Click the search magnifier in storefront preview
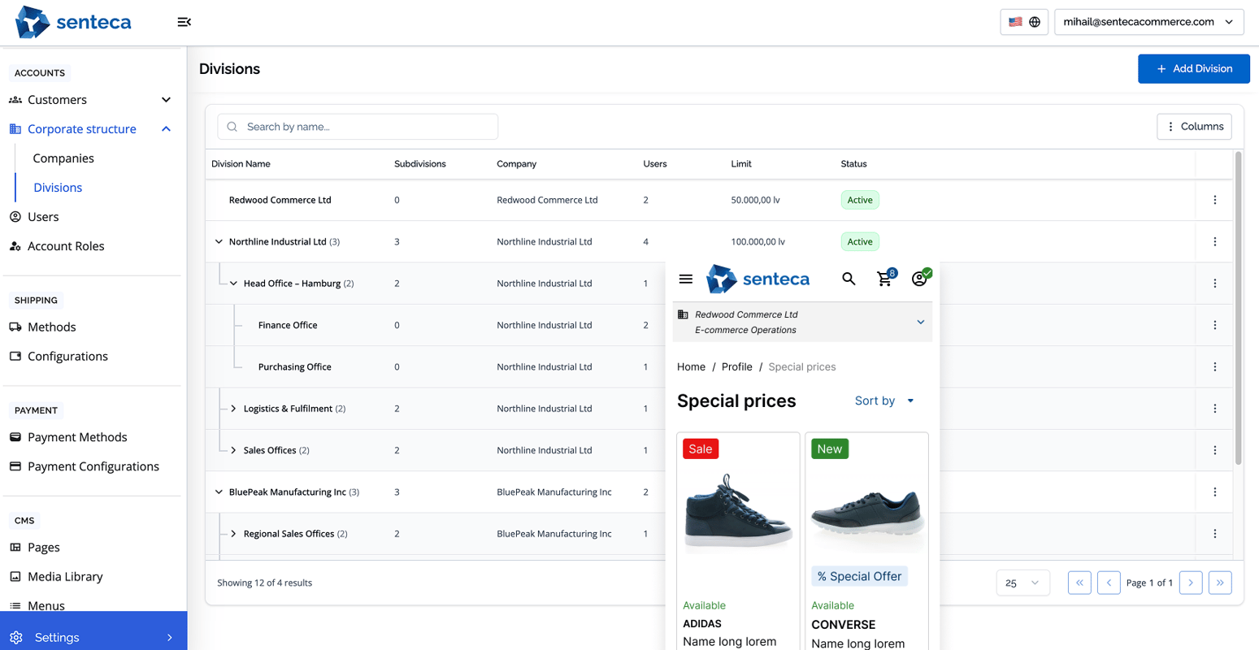The width and height of the screenshot is (1259, 650). click(849, 279)
